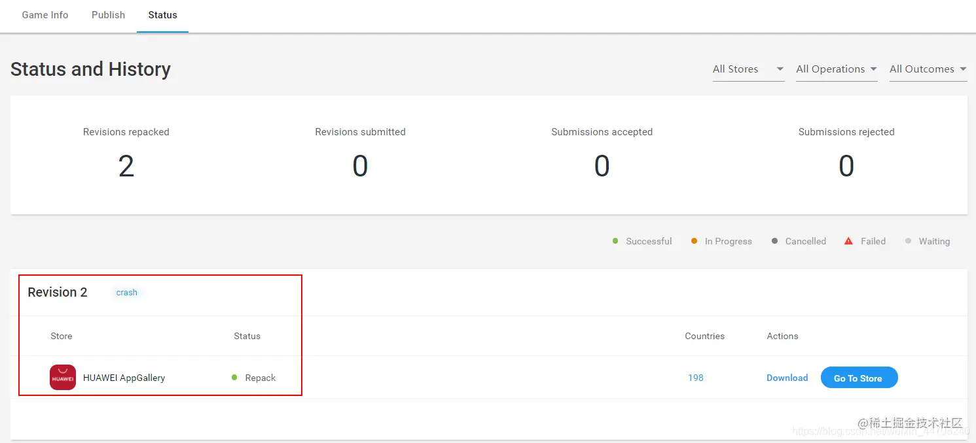Click the green Successful legend dot

pos(615,241)
